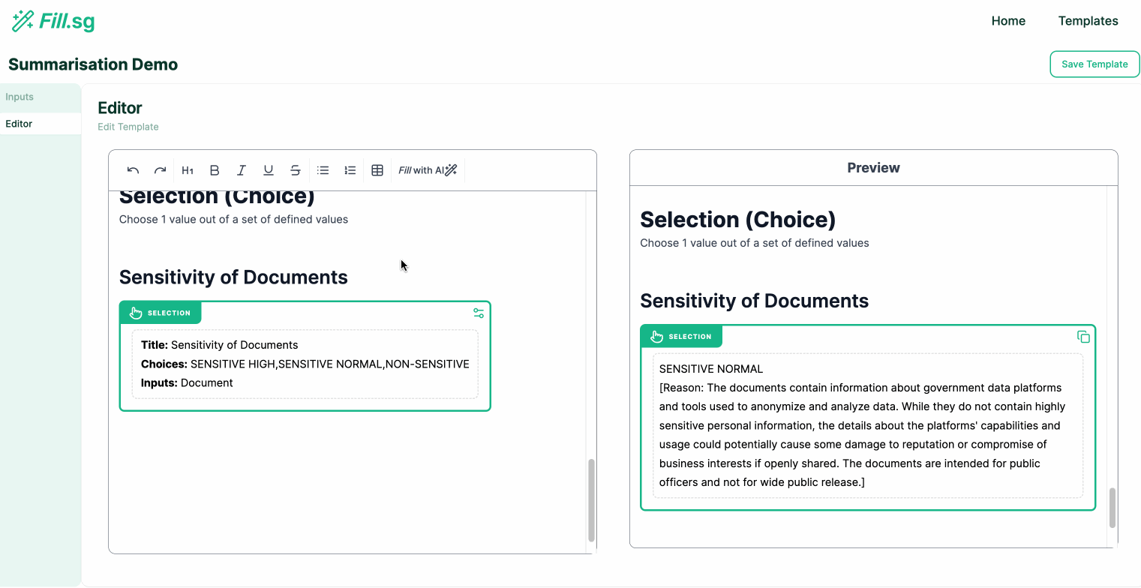The image size is (1141, 588).
Task: Open the Templates page
Action: coord(1088,21)
